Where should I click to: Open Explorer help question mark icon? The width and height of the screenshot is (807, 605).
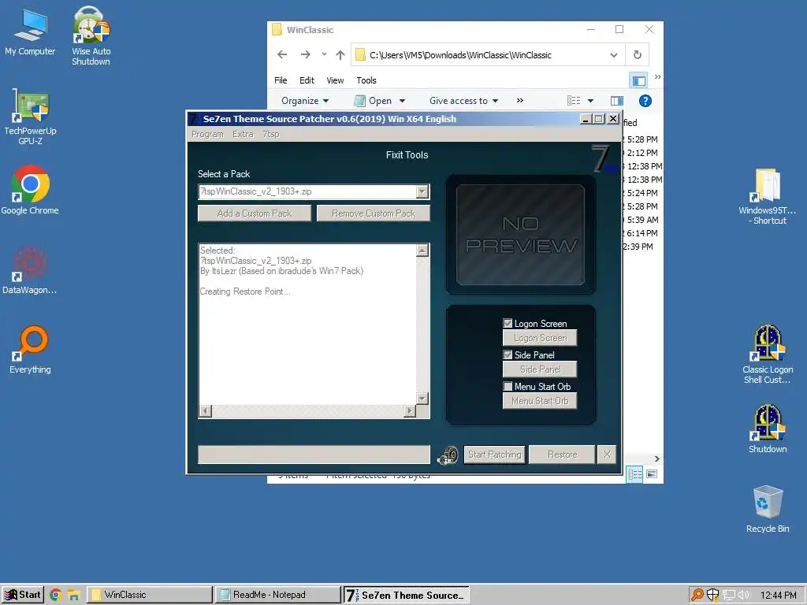[x=645, y=101]
